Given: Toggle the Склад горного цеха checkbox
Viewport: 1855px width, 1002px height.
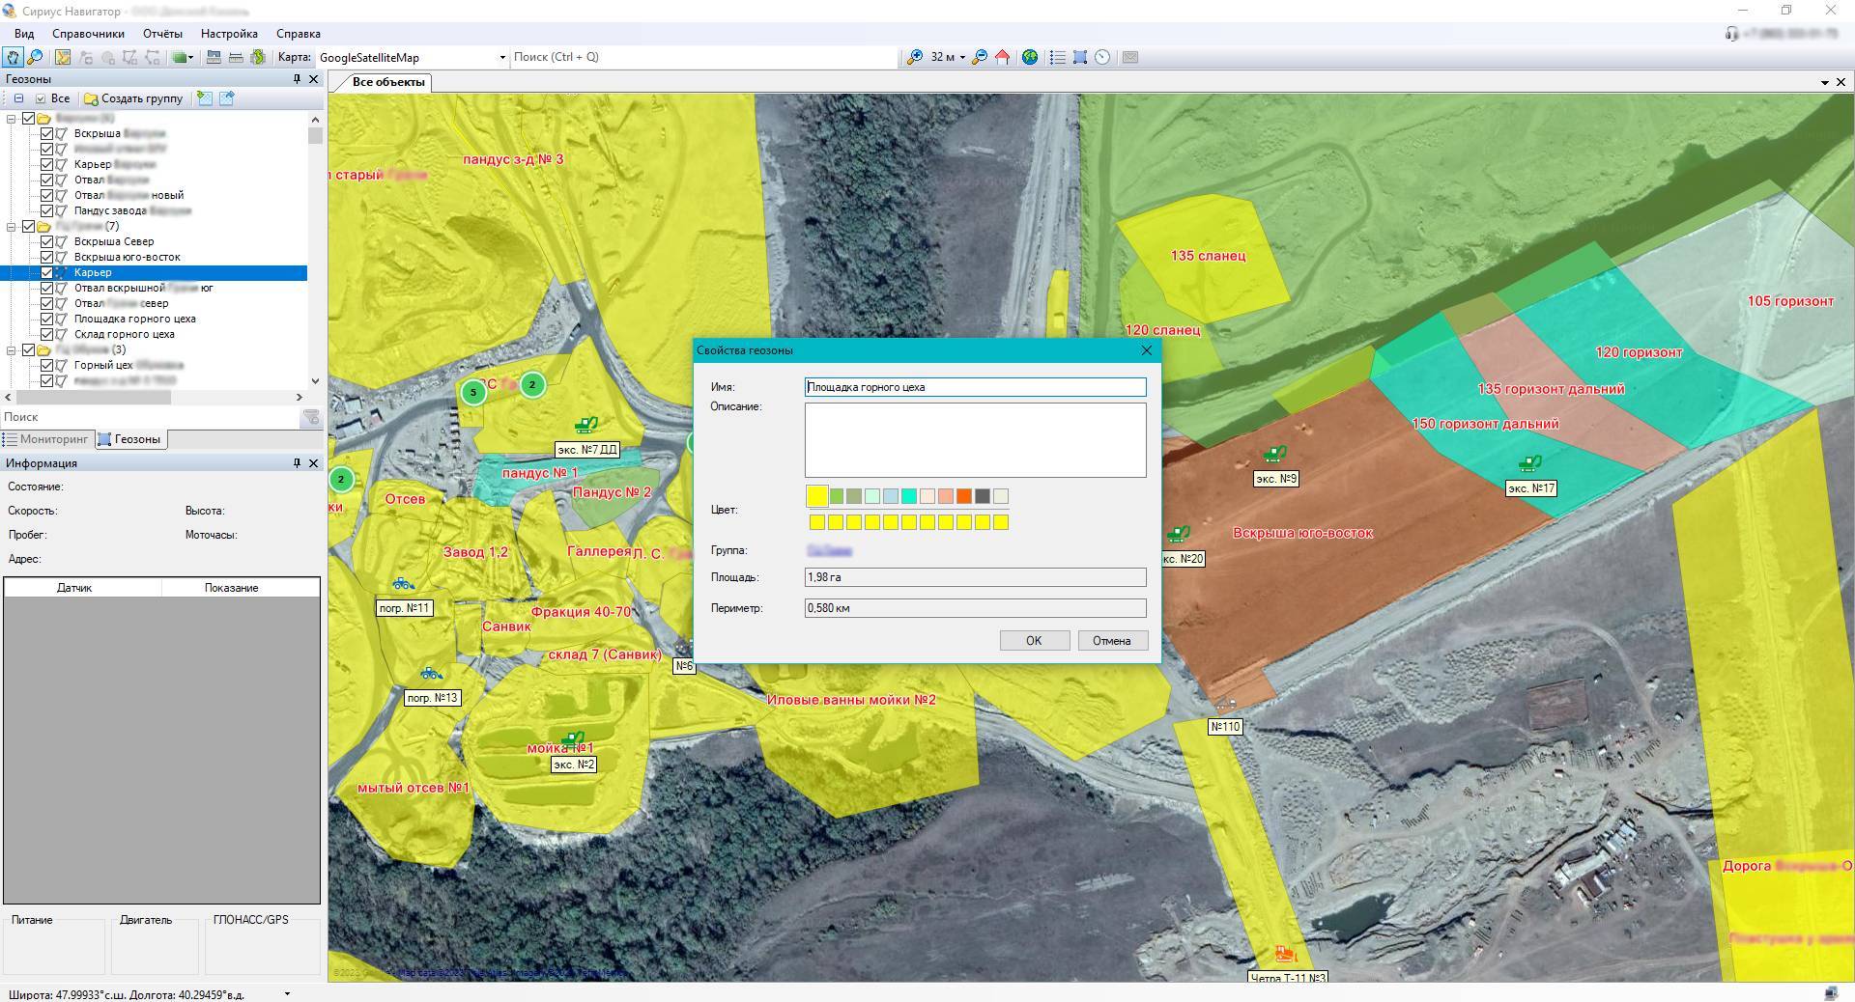Looking at the screenshot, I should (x=46, y=335).
